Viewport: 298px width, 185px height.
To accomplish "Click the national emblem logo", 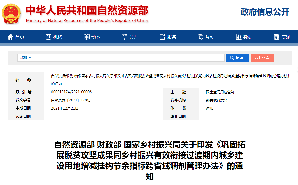I will 11,14.
